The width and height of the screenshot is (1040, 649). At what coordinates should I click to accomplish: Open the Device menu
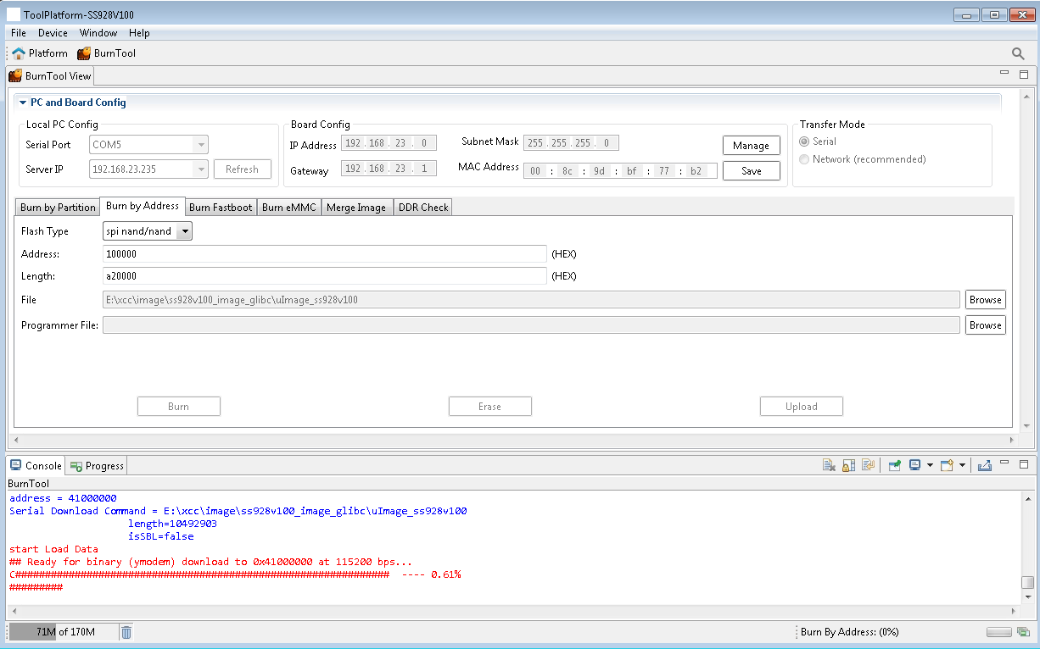[x=53, y=33]
